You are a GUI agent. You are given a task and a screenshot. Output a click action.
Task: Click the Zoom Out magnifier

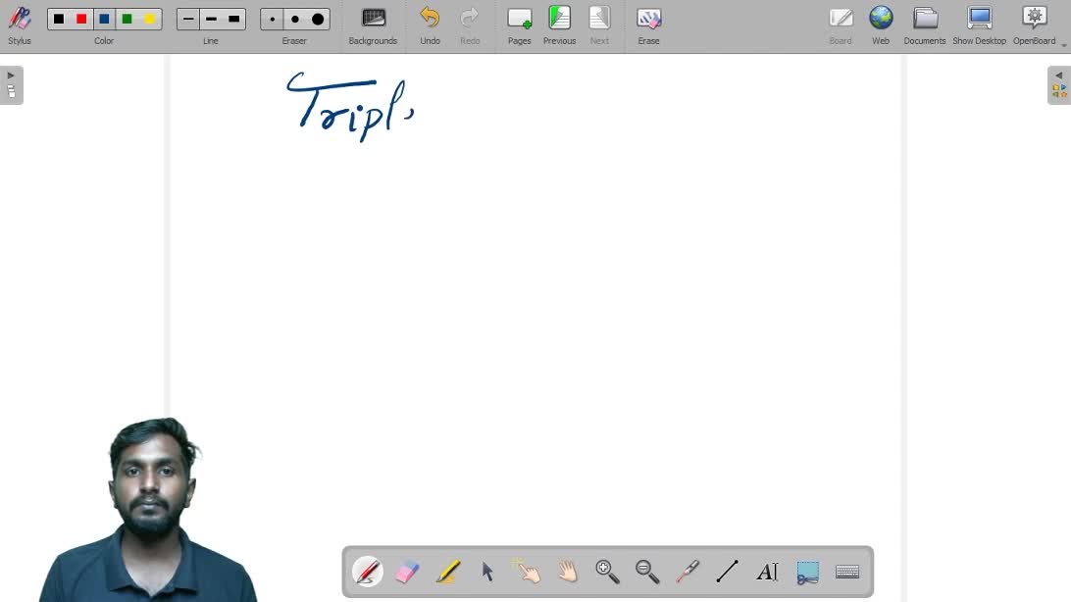(647, 572)
